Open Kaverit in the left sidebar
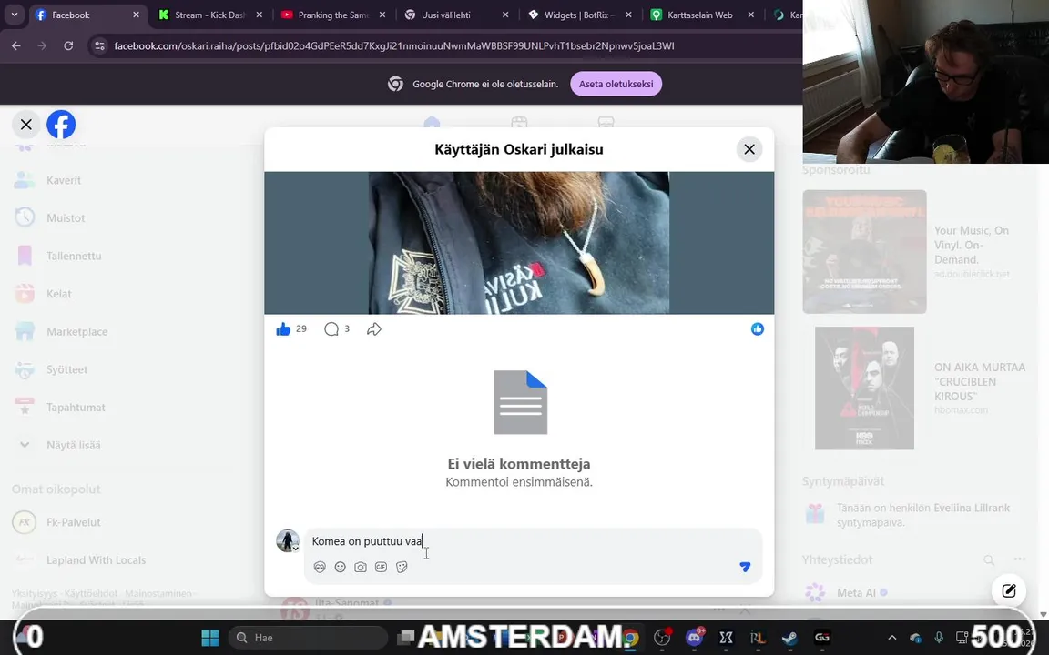This screenshot has height=655, width=1049. click(64, 180)
